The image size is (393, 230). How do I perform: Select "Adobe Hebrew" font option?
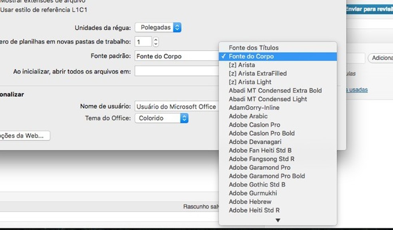[250, 202]
